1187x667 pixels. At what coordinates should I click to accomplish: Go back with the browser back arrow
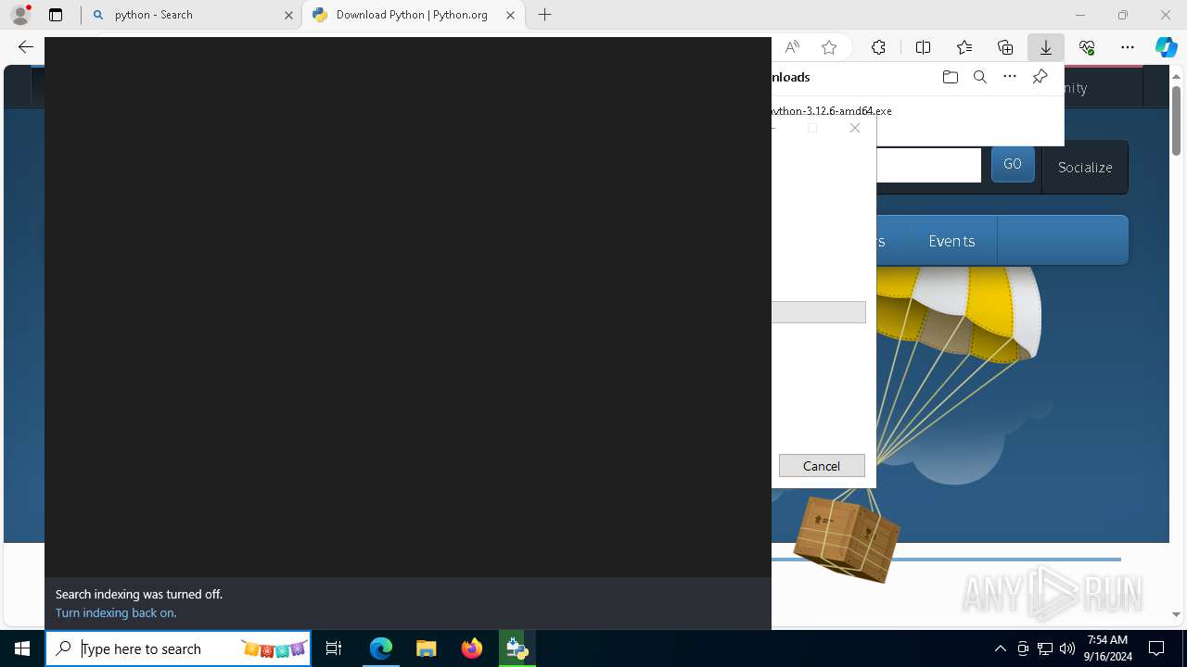point(25,47)
